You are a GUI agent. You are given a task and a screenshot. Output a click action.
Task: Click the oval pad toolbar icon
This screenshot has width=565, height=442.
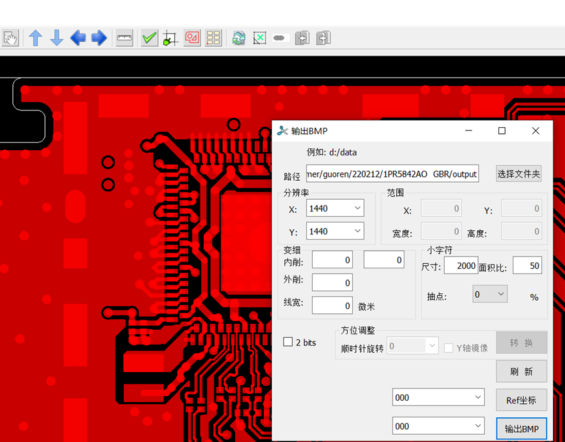[280, 37]
